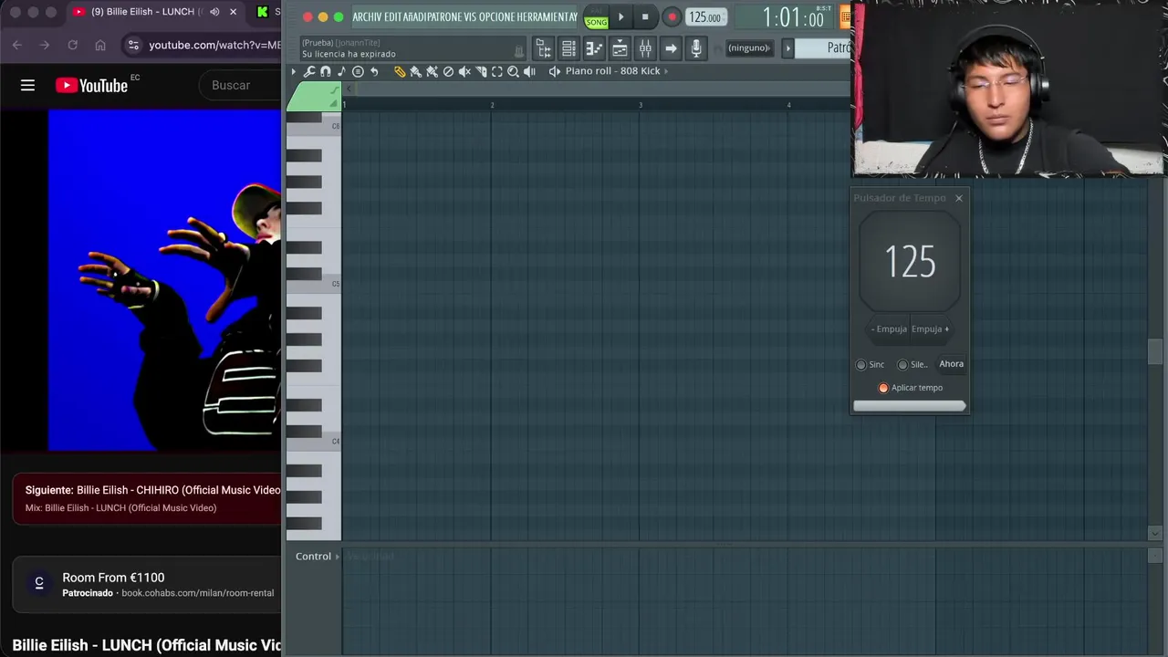Click the scroll down arrow in piano roll
This screenshot has height=657, width=1168.
click(x=1155, y=533)
